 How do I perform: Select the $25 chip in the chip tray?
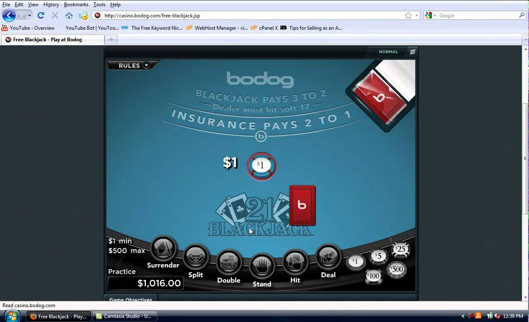[401, 250]
